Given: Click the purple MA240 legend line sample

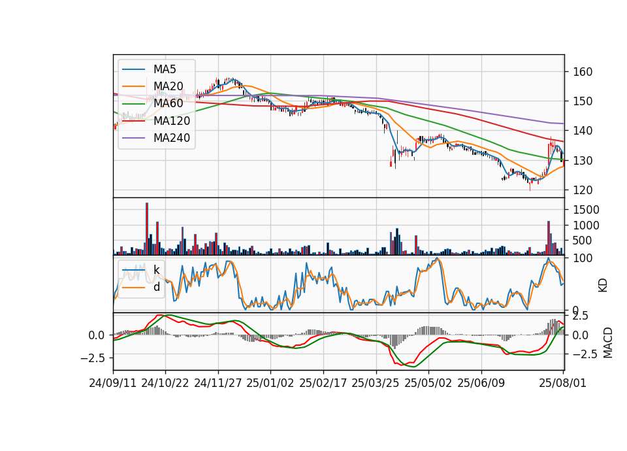Looking at the screenshot, I should point(133,138).
